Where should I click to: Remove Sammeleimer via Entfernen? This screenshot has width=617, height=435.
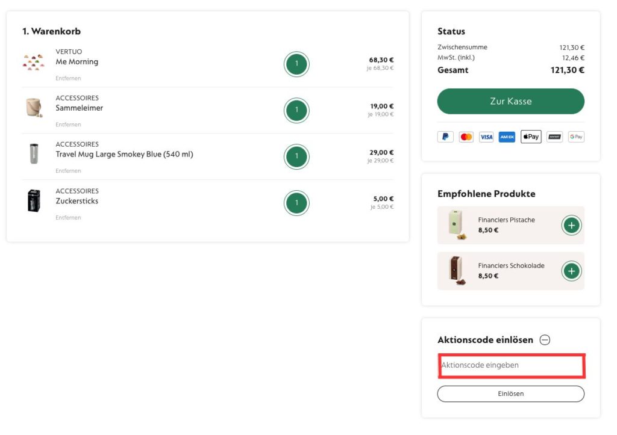[x=68, y=125]
